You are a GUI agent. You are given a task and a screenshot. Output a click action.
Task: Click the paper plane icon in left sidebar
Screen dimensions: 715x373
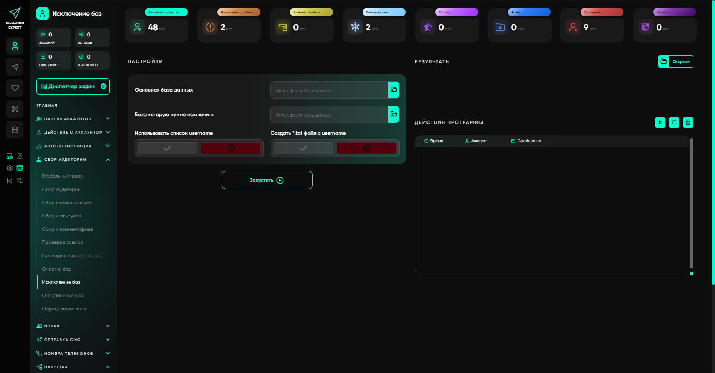tap(15, 67)
